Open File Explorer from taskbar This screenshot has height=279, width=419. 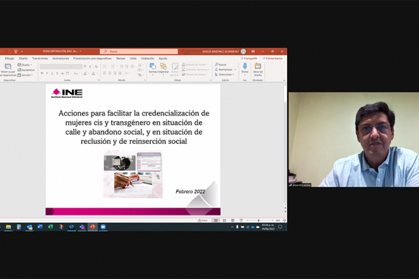pos(8,227)
